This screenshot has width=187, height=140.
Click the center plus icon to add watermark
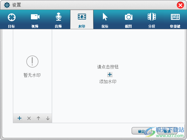click(x=110, y=75)
